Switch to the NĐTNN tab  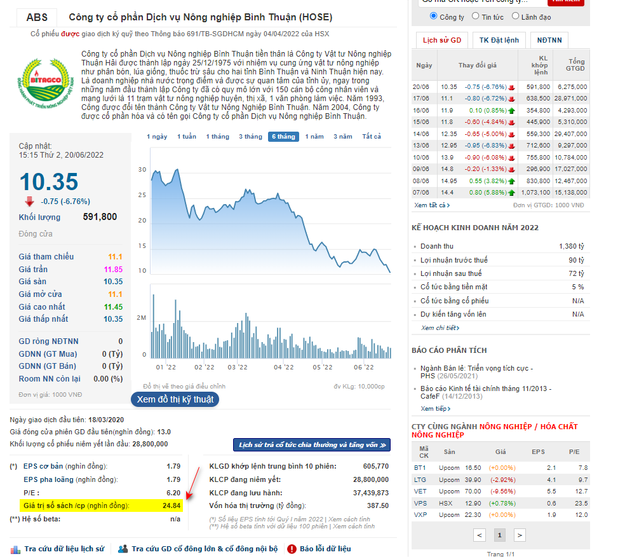coord(549,40)
